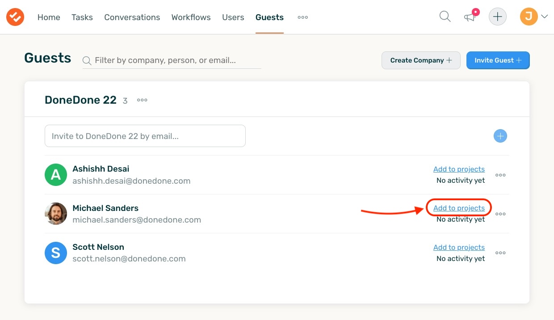Go to the Home tab
Screen dimensions: 554x320
(49, 17)
